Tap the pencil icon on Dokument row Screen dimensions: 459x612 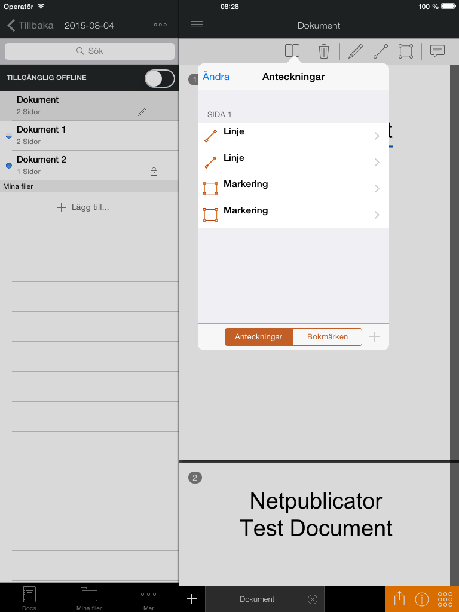142,112
